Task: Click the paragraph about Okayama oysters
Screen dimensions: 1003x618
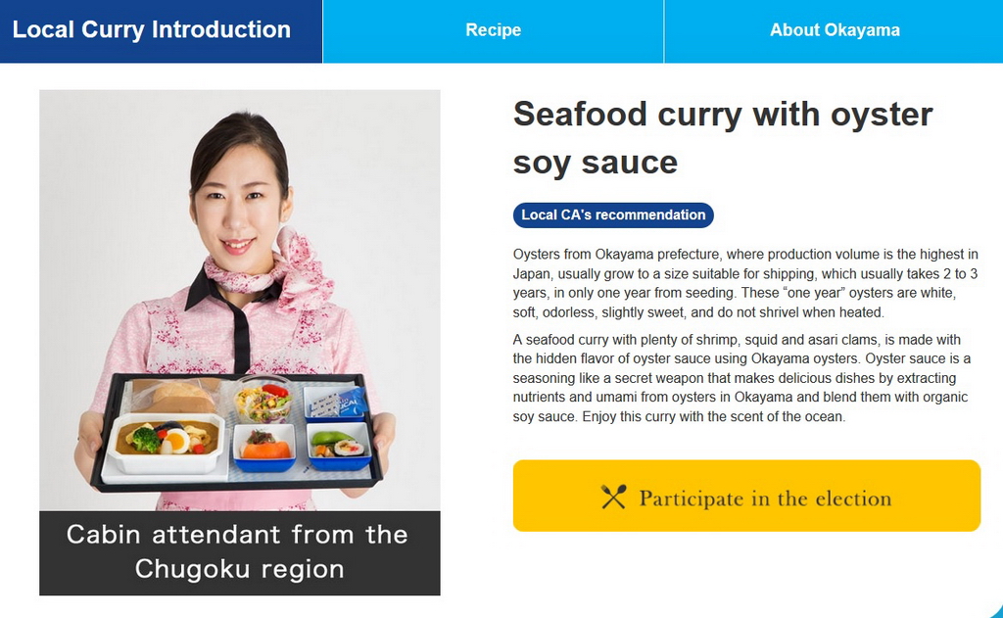Action: click(745, 283)
